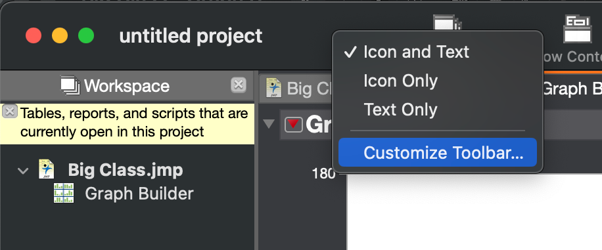Click the JMP file icon on Big Class tab

pyautogui.click(x=274, y=88)
